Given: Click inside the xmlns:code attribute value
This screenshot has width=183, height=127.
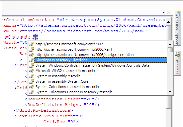Looking at the screenshot, I should pos(35,37).
